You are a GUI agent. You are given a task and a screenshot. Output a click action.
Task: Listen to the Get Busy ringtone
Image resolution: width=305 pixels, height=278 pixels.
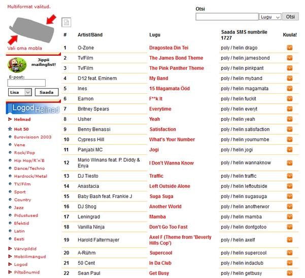(289, 273)
